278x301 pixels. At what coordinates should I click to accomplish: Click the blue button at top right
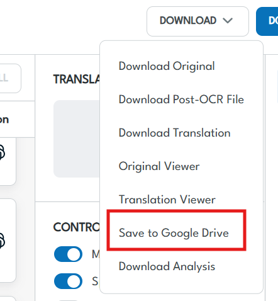coord(267,21)
